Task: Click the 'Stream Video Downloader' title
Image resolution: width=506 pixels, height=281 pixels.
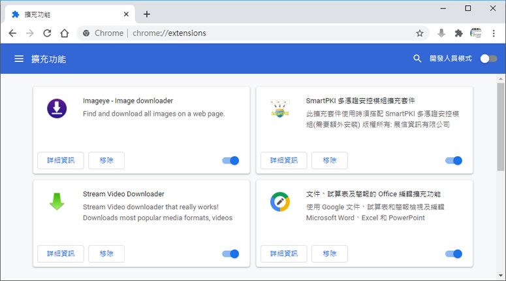Action: [x=123, y=194]
